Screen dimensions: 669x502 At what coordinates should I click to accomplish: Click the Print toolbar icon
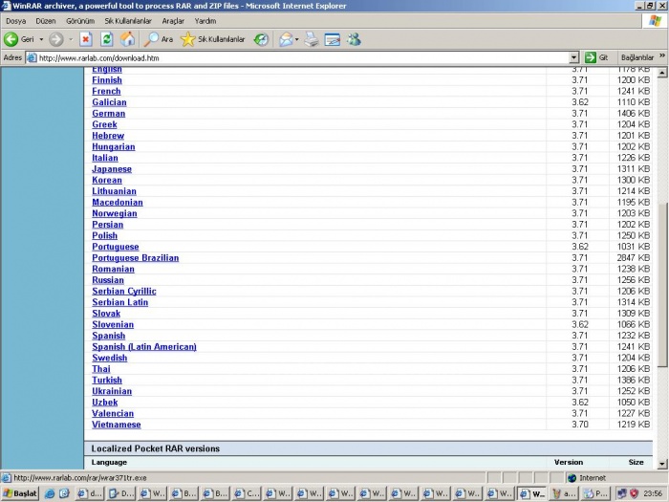click(x=312, y=39)
